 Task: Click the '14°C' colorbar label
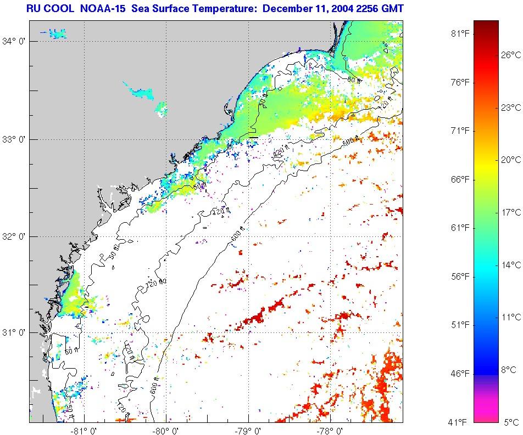511,265
